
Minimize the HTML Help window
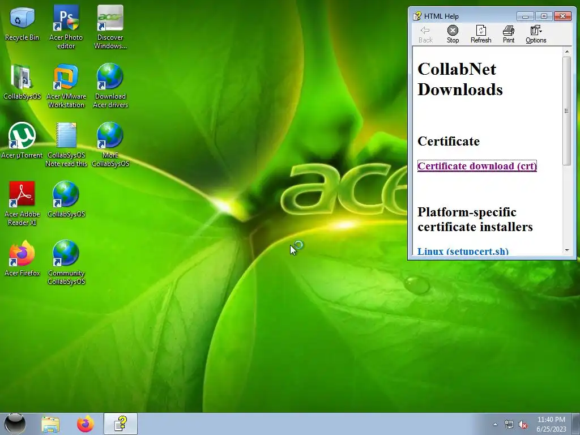(525, 16)
